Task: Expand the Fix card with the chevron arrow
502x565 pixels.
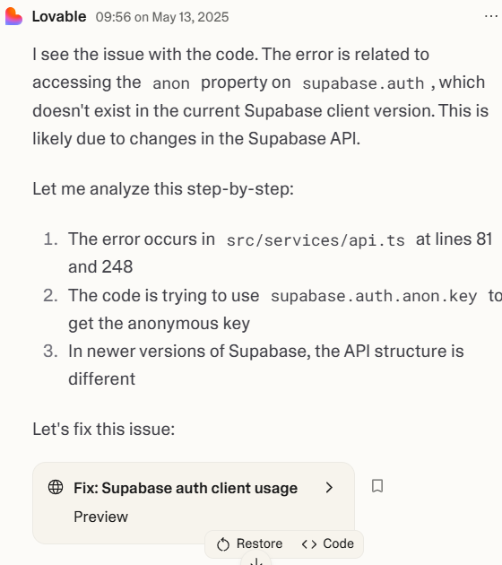Action: pos(329,488)
